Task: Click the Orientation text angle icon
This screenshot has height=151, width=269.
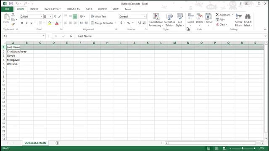Action: tap(82, 16)
